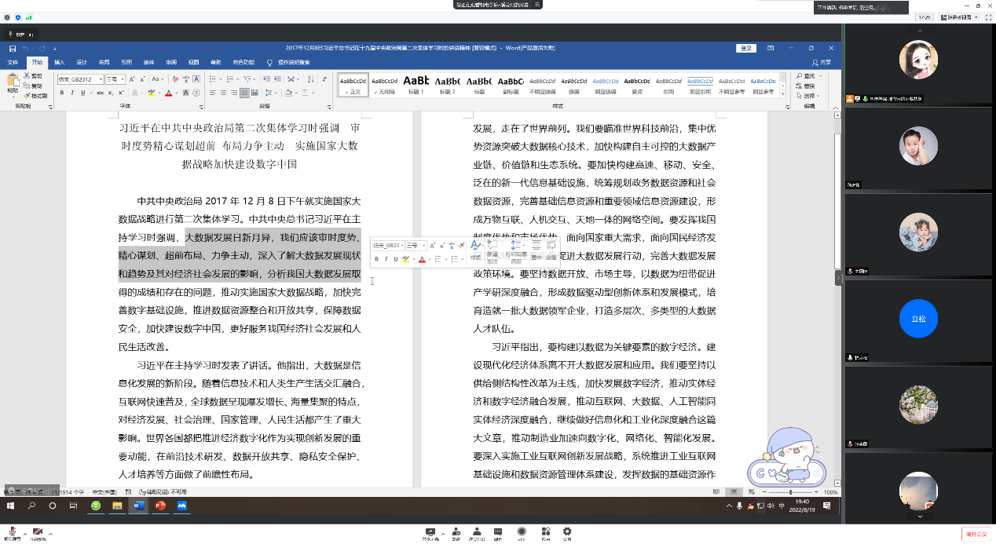Click the Login (登录) button in the title bar
996x544 pixels.
click(x=745, y=48)
